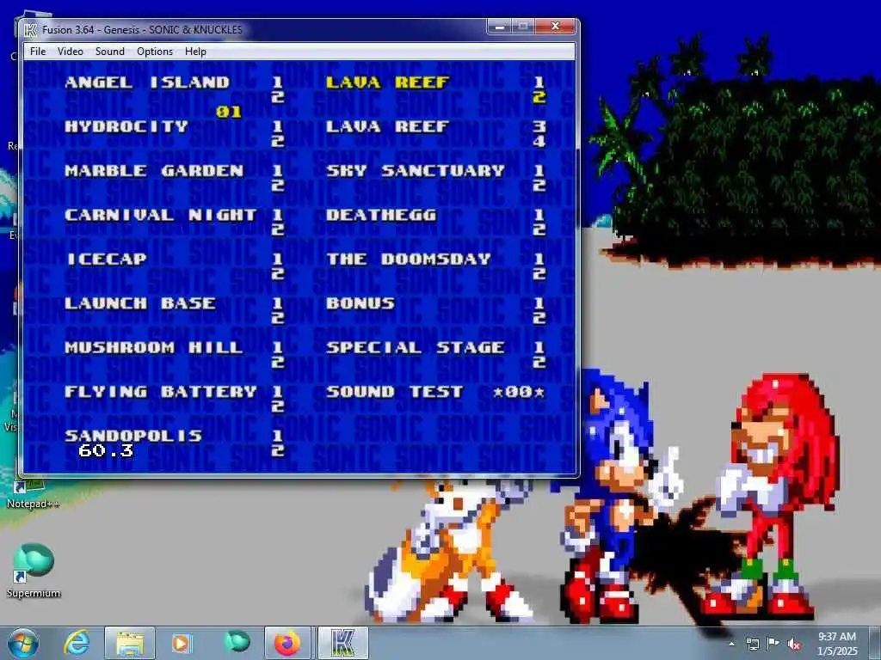Click the FLYING BATTERY level entry
Image resolution: width=881 pixels, height=660 pixels.
[x=161, y=392]
